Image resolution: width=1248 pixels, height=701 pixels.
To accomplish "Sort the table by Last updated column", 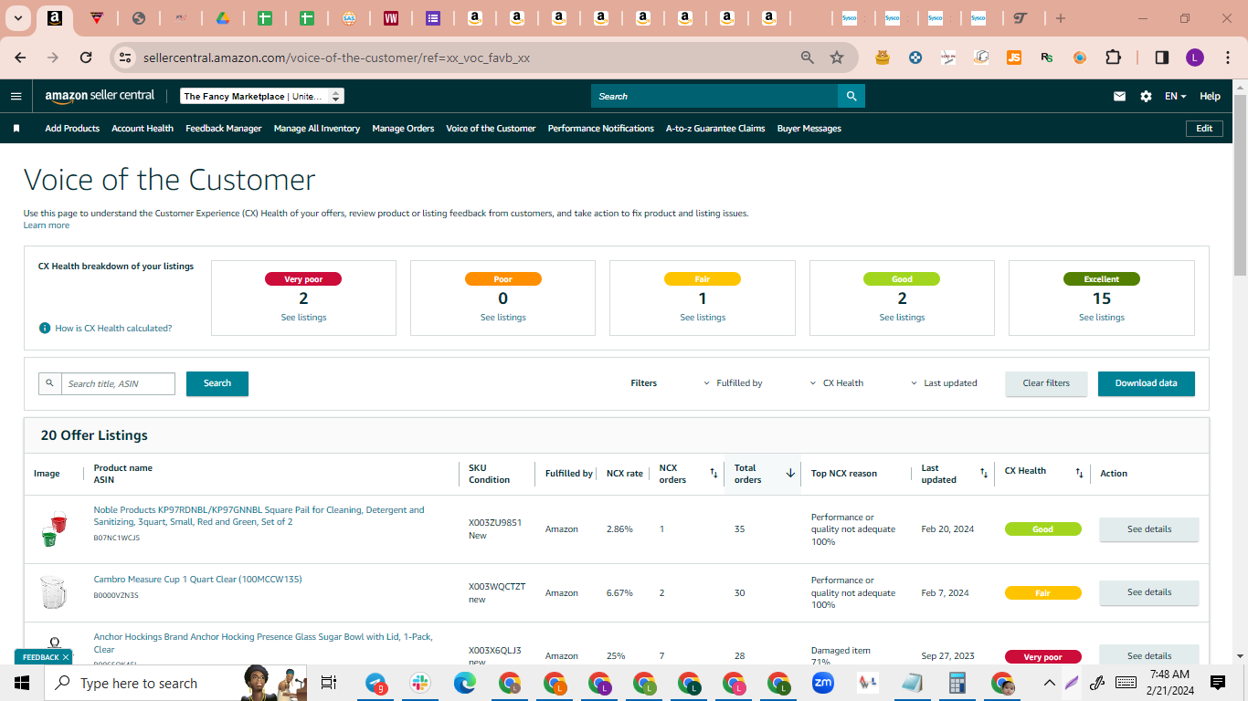I will (x=984, y=473).
